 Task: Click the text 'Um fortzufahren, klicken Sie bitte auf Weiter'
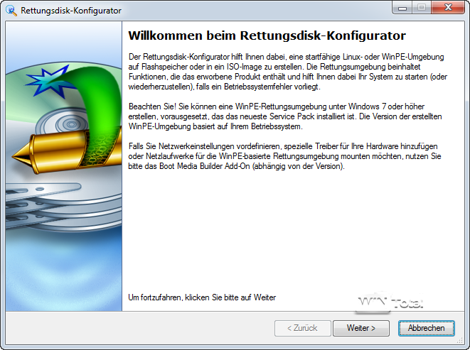point(202,297)
